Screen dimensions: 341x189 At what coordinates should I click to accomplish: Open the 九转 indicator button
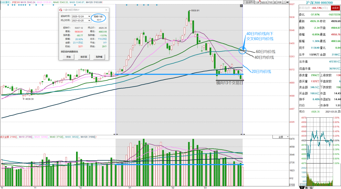[257, 2]
